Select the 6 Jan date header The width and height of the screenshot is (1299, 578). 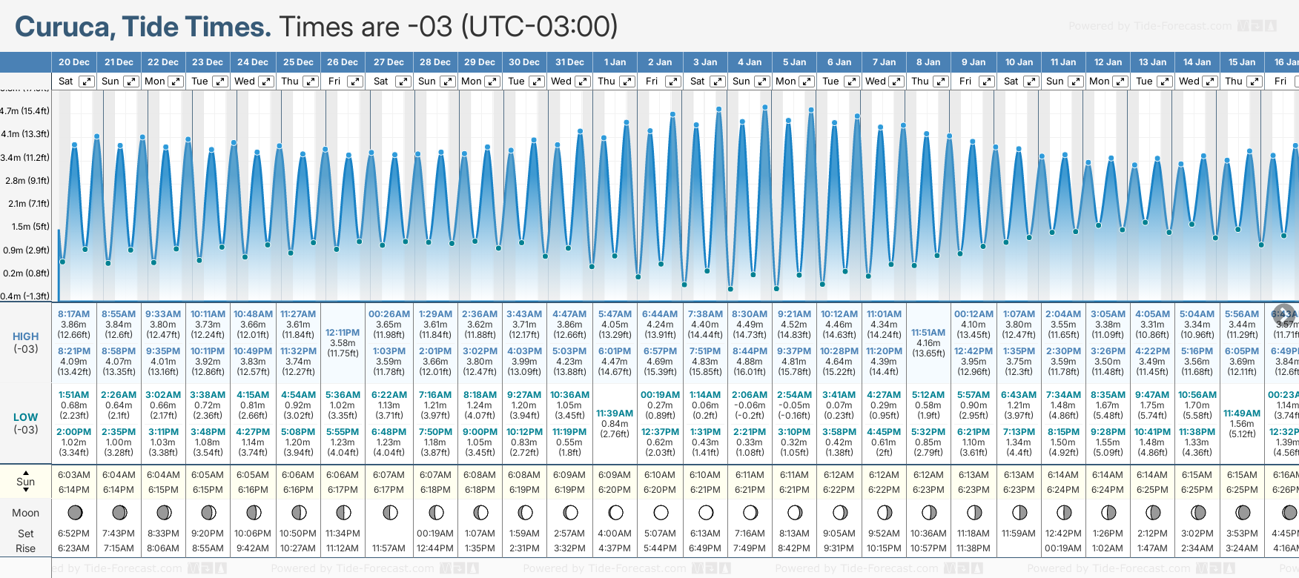pos(840,62)
